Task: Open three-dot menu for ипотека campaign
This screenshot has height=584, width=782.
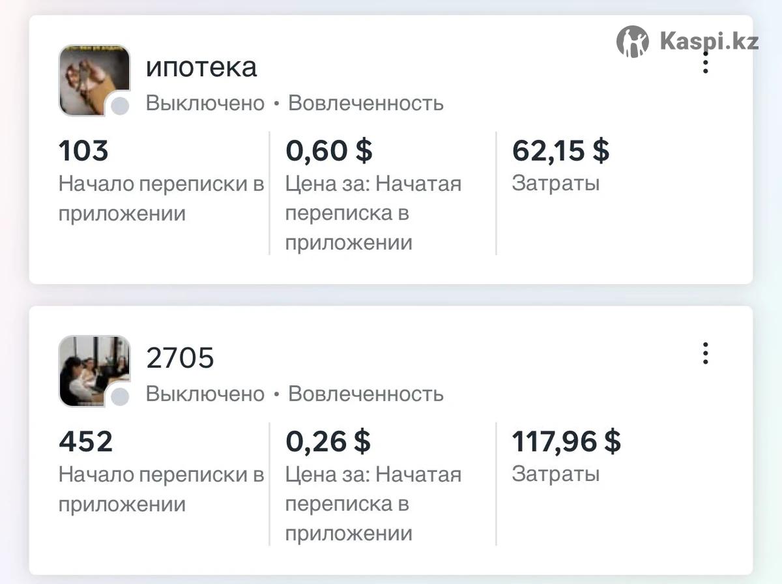Action: tap(705, 64)
